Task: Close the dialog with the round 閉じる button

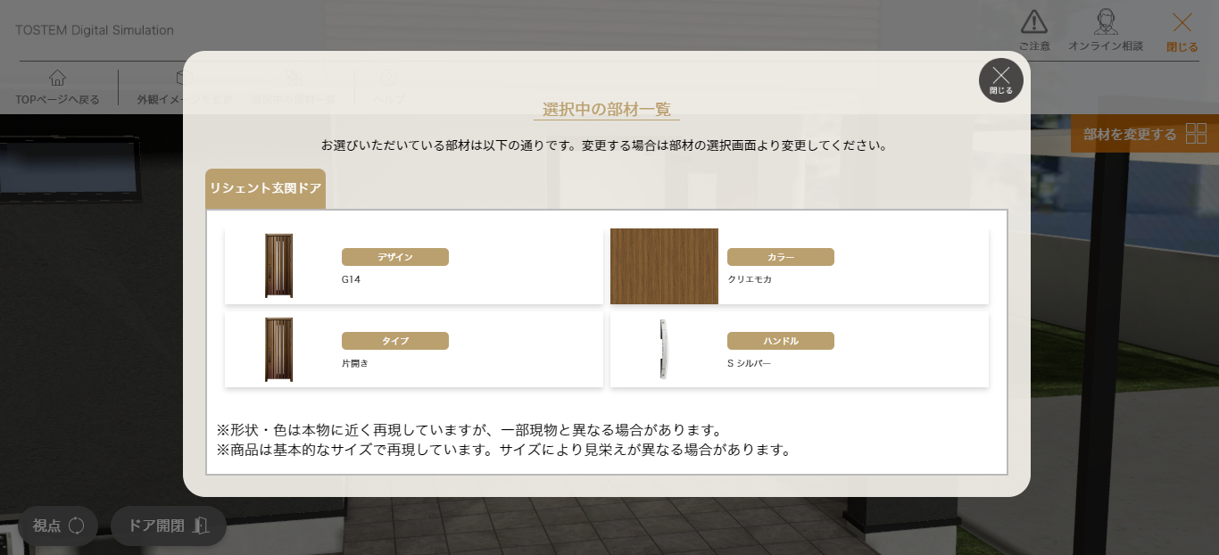Action: (1000, 79)
